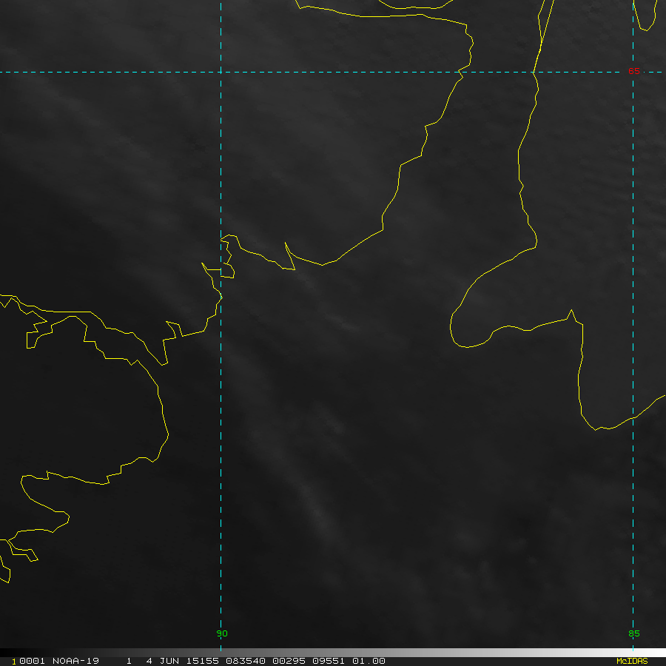Click the white end of grayscale bar
This screenshot has height=666, width=666.
point(659,653)
